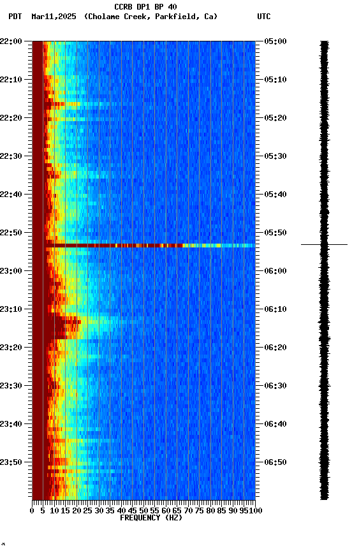Click the 22:10 PDT time label
The image size is (352, 551).
pyautogui.click(x=11, y=80)
